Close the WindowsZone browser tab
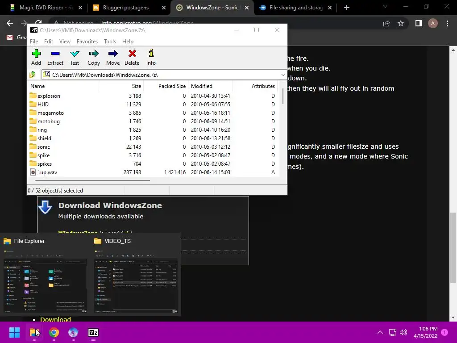Viewport: 457px width, 343px height. [x=246, y=8]
